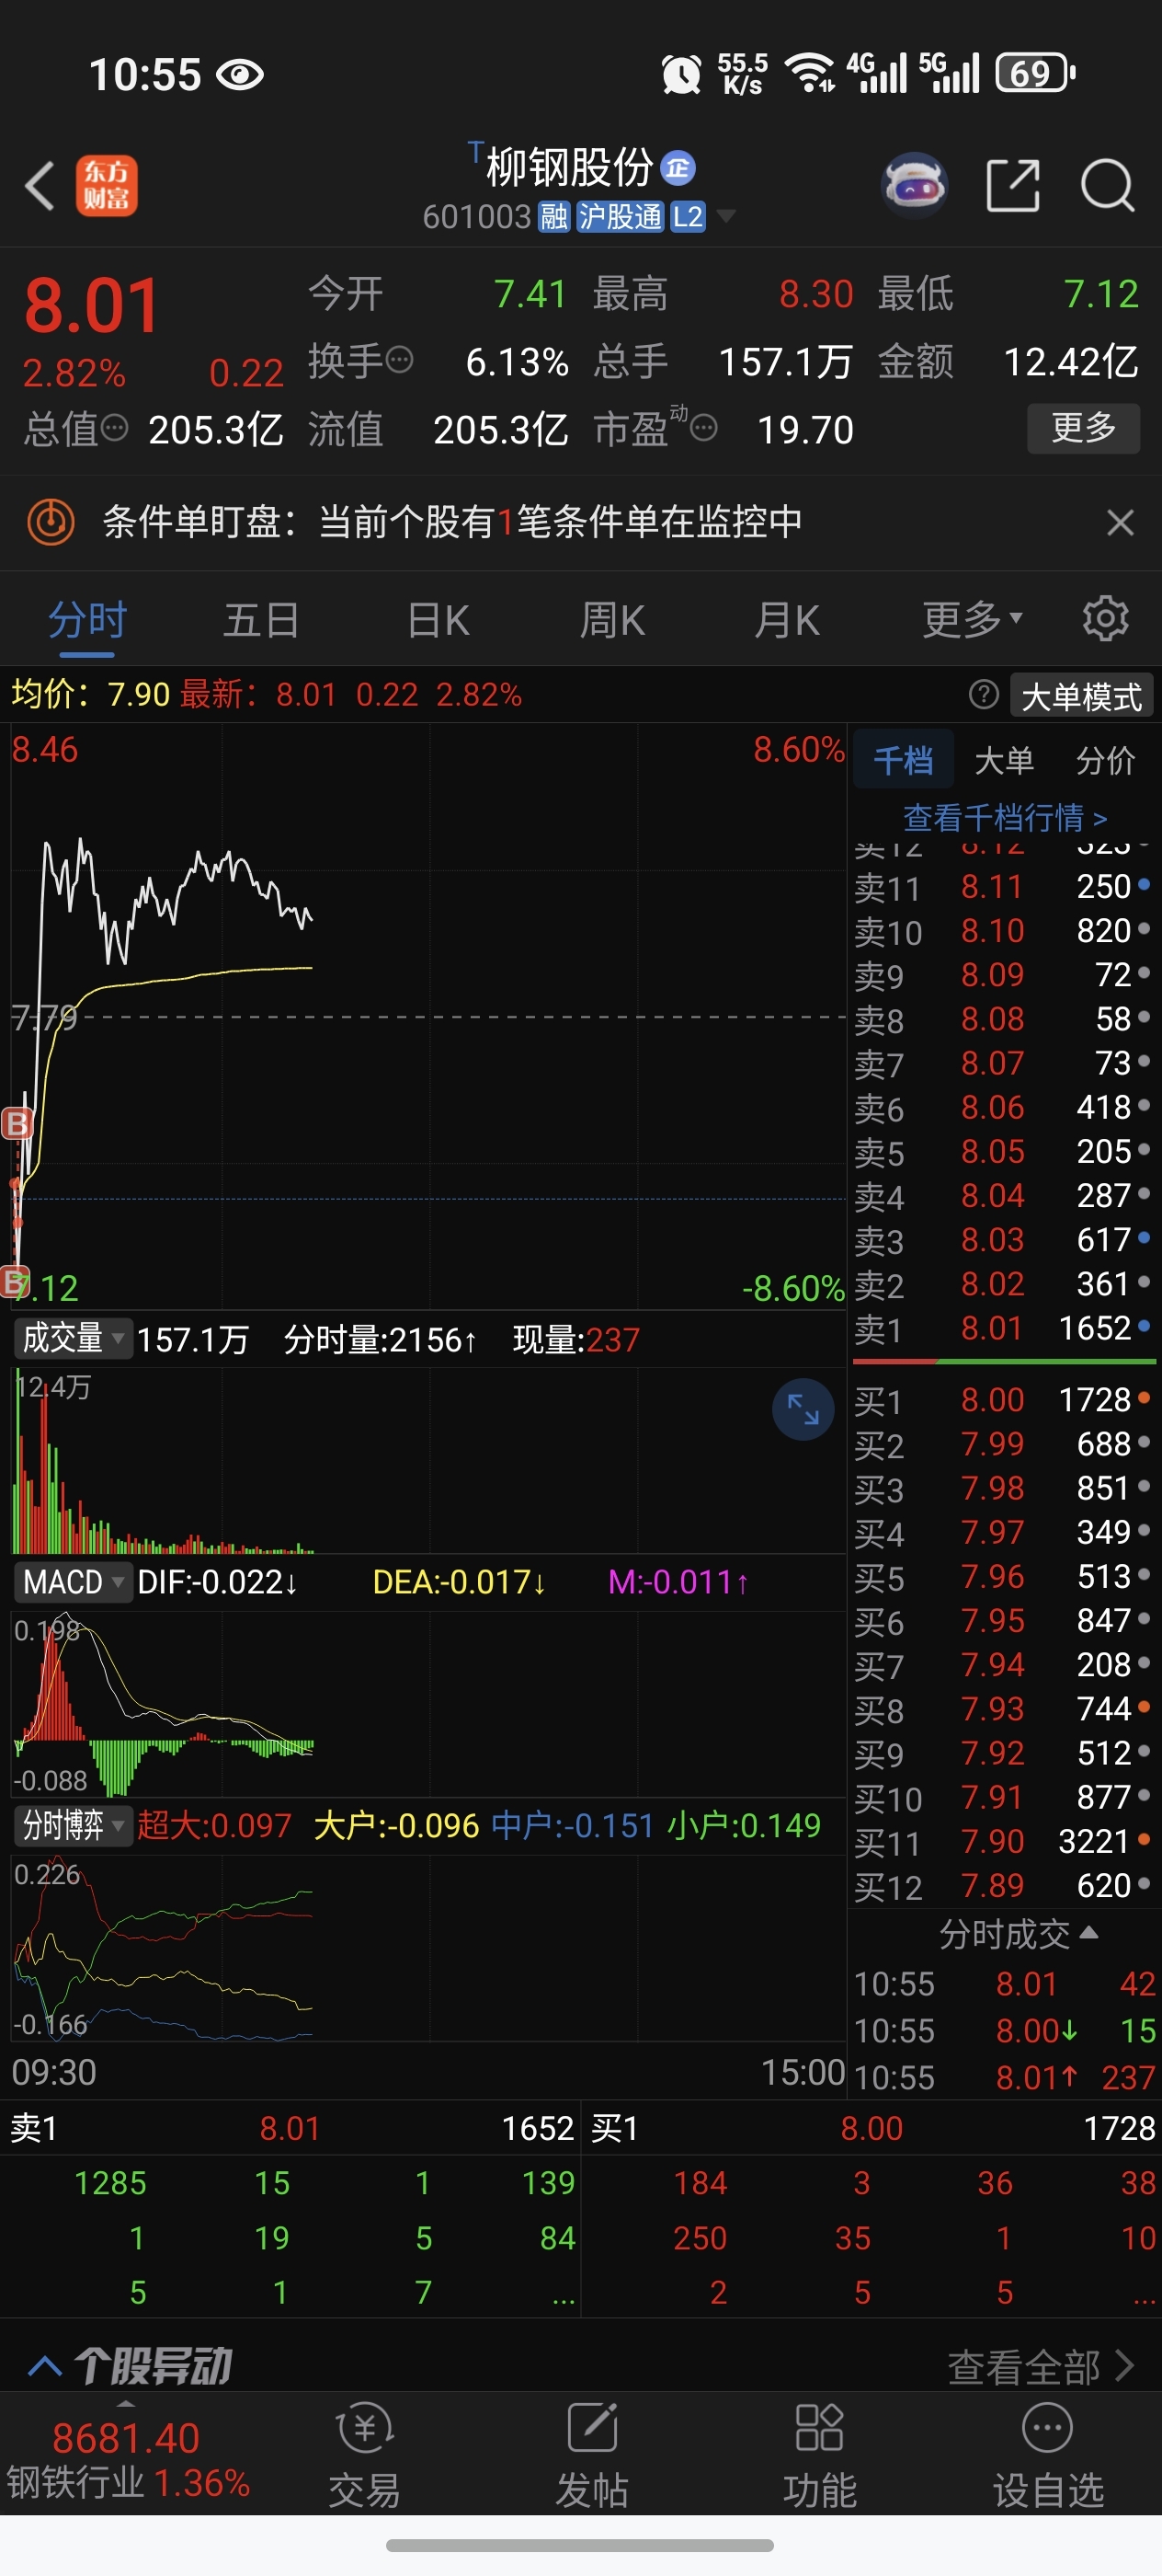Tap the 8681.40 钢铁行业 index value
Screen dimensions: 1162x2576
click(126, 2438)
